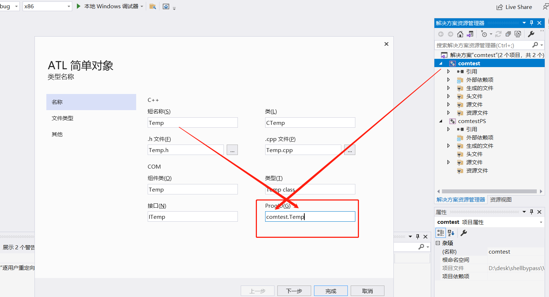Click the Home icon in Solution Explorer
This screenshot has width=549, height=297.
tap(460, 34)
